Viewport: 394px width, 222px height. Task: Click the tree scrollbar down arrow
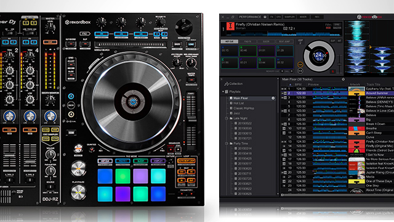click(278, 194)
